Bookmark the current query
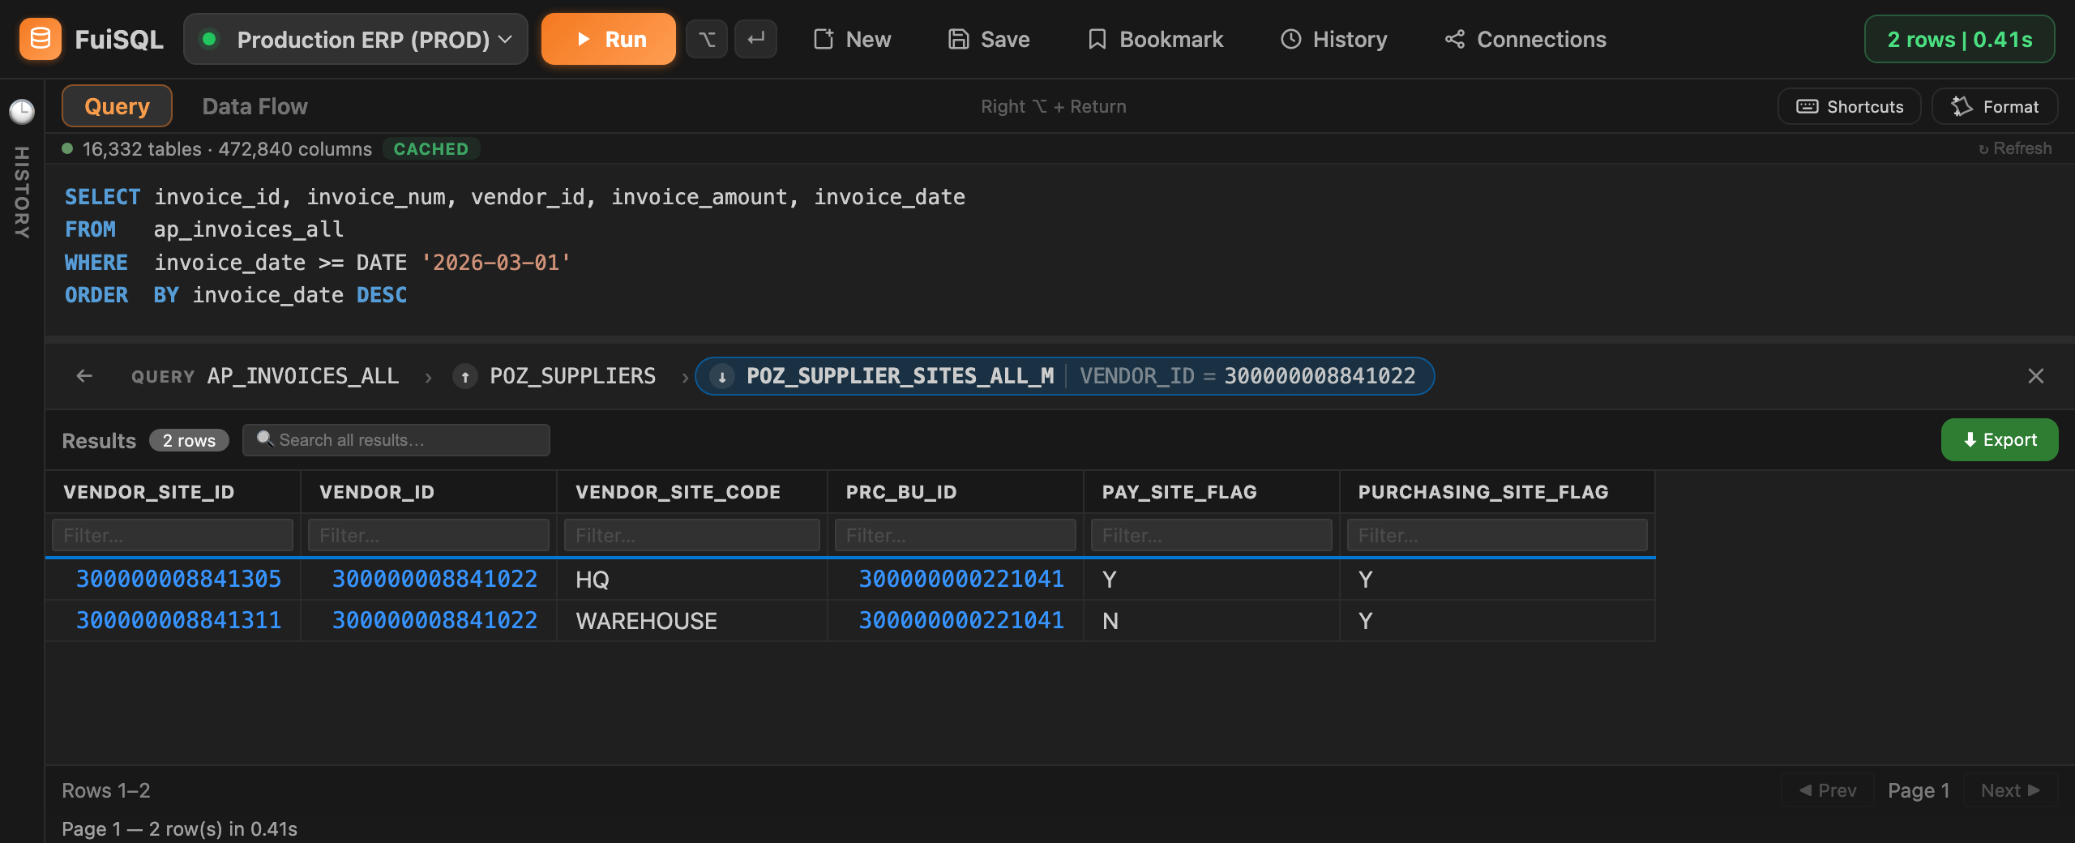 click(x=1155, y=39)
